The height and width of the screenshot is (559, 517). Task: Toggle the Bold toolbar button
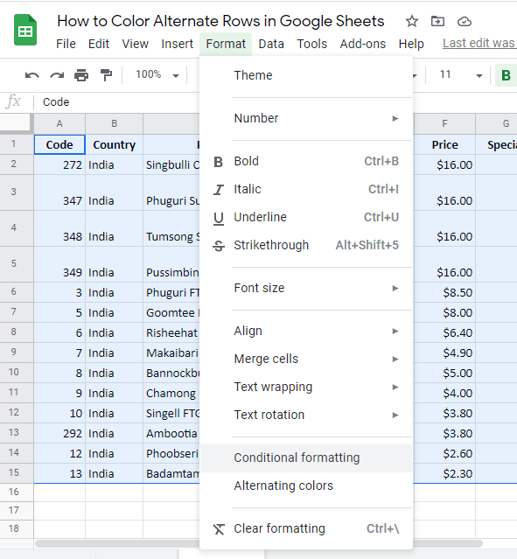pos(506,75)
